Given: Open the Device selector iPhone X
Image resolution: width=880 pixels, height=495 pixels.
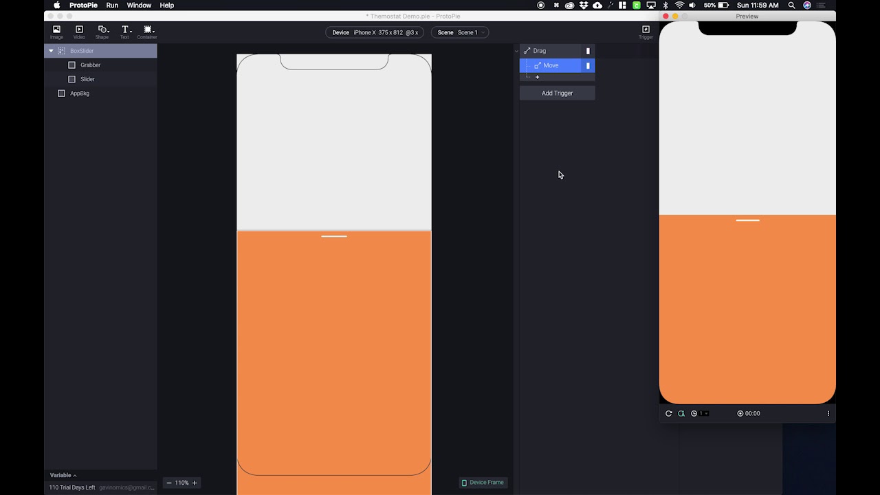Looking at the screenshot, I should (375, 32).
